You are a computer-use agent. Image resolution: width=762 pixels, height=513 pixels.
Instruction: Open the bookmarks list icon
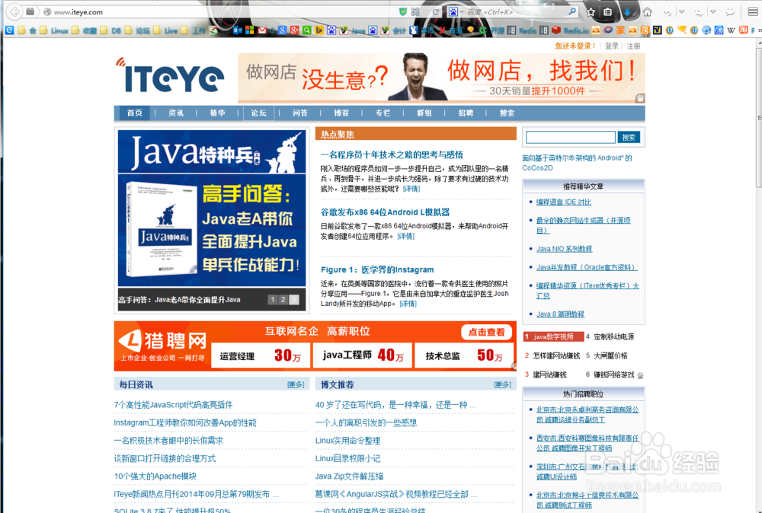[x=607, y=11]
